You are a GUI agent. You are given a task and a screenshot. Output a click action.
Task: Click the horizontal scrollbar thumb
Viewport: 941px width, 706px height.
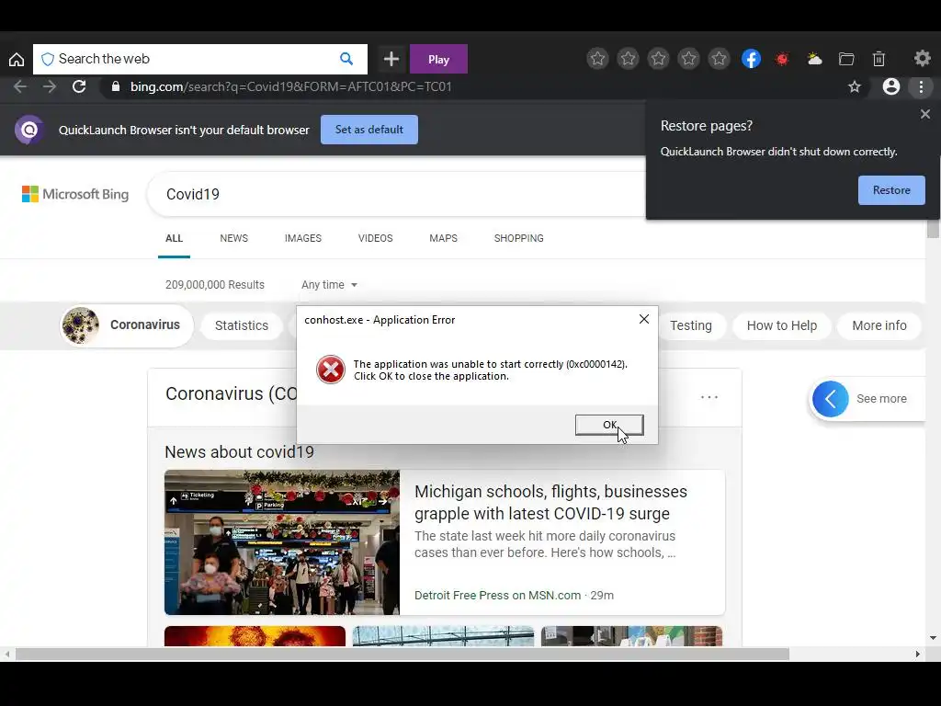point(402,654)
